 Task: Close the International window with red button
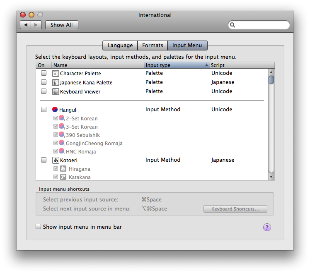coord(23,15)
